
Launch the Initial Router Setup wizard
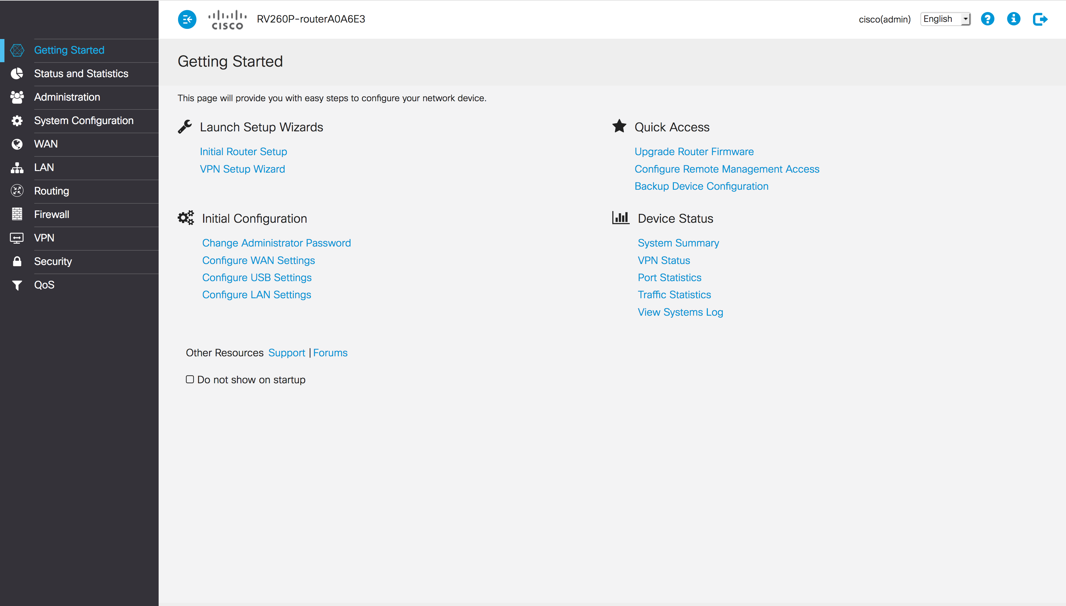pyautogui.click(x=243, y=152)
